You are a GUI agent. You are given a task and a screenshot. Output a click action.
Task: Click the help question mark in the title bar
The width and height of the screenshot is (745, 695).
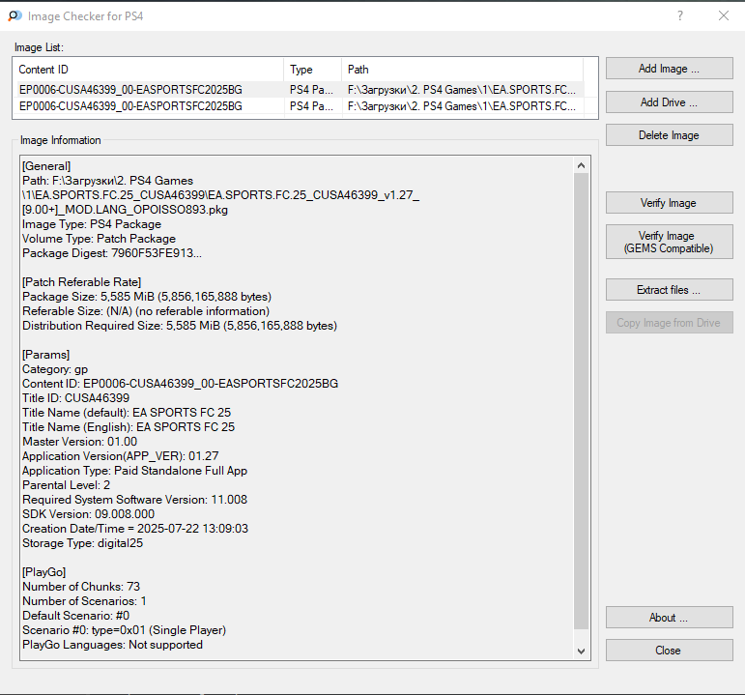pyautogui.click(x=680, y=15)
